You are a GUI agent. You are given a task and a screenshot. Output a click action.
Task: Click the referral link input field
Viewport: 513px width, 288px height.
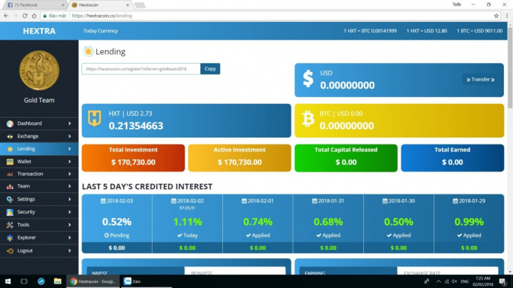141,68
